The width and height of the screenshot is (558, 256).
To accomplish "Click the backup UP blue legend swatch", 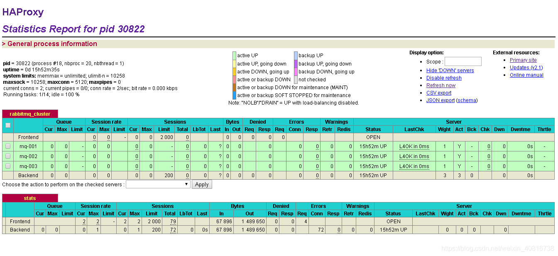I will tap(296, 56).
